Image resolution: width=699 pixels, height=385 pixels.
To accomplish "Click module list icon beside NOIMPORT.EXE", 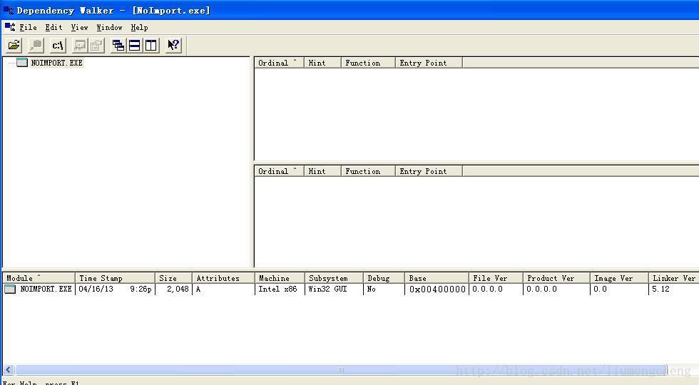I will pos(10,289).
